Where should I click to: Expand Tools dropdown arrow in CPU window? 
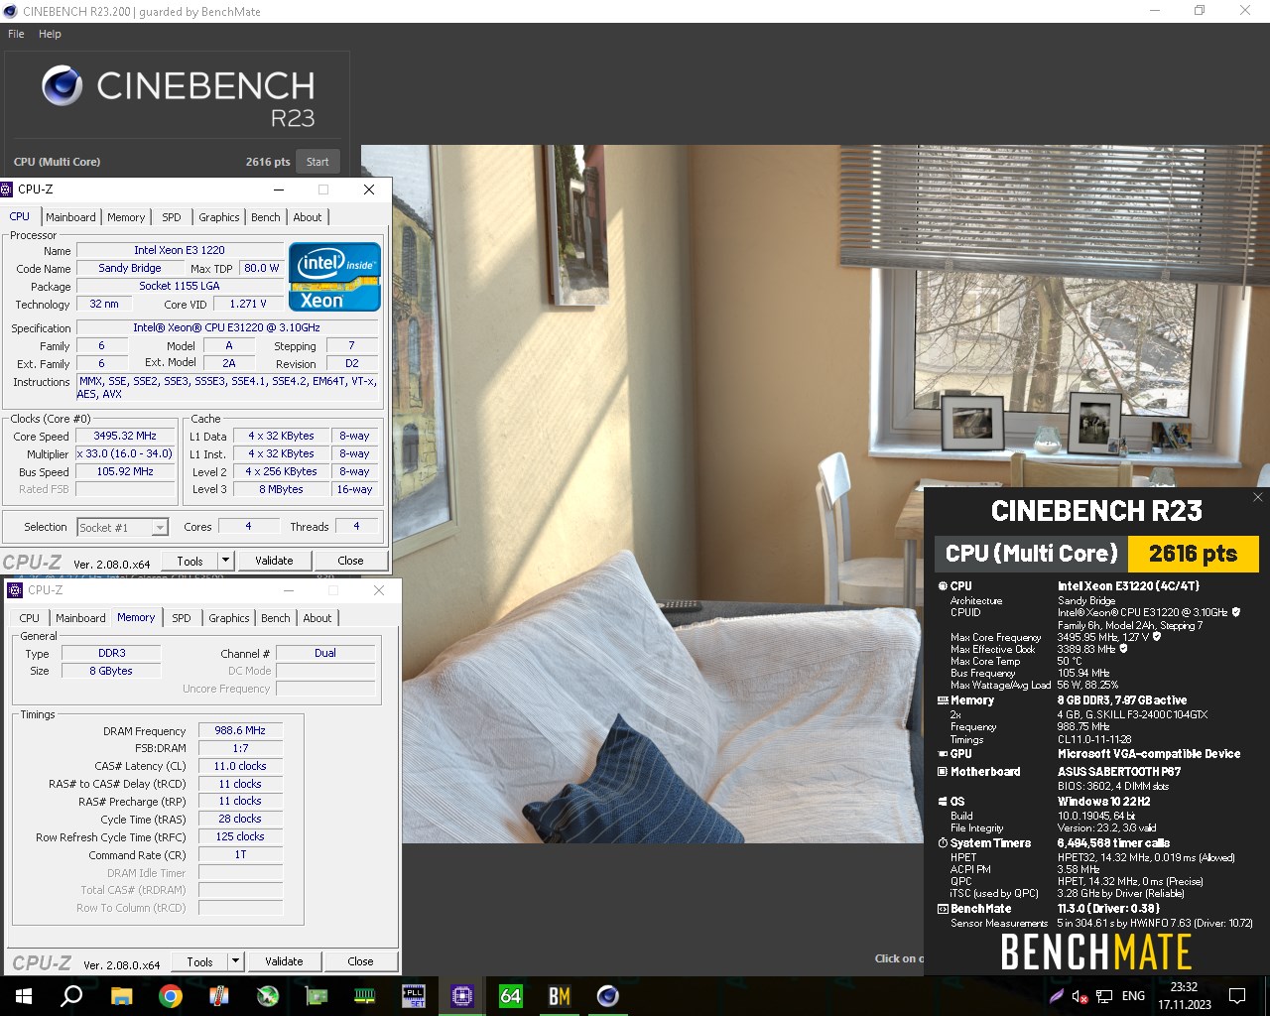(x=225, y=561)
